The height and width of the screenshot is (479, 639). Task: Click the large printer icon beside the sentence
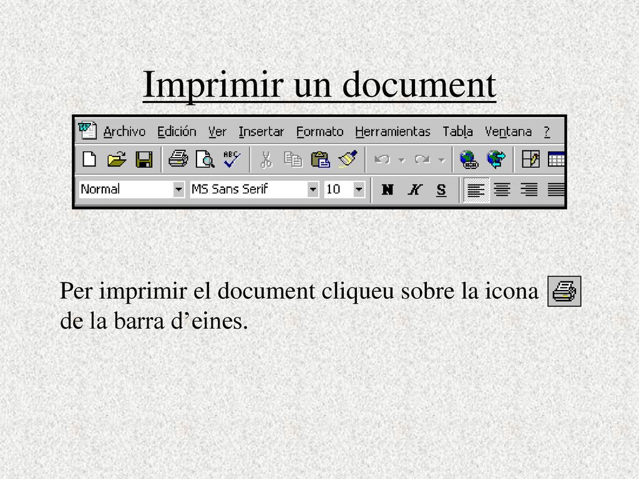(564, 291)
